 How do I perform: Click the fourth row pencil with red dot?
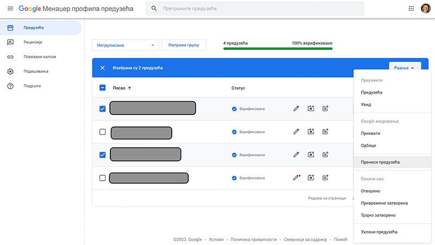(296, 177)
